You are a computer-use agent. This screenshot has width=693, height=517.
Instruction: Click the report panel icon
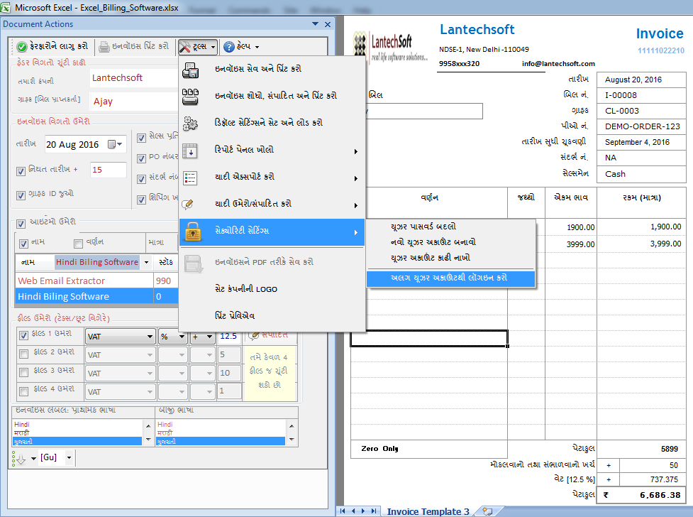tap(191, 151)
